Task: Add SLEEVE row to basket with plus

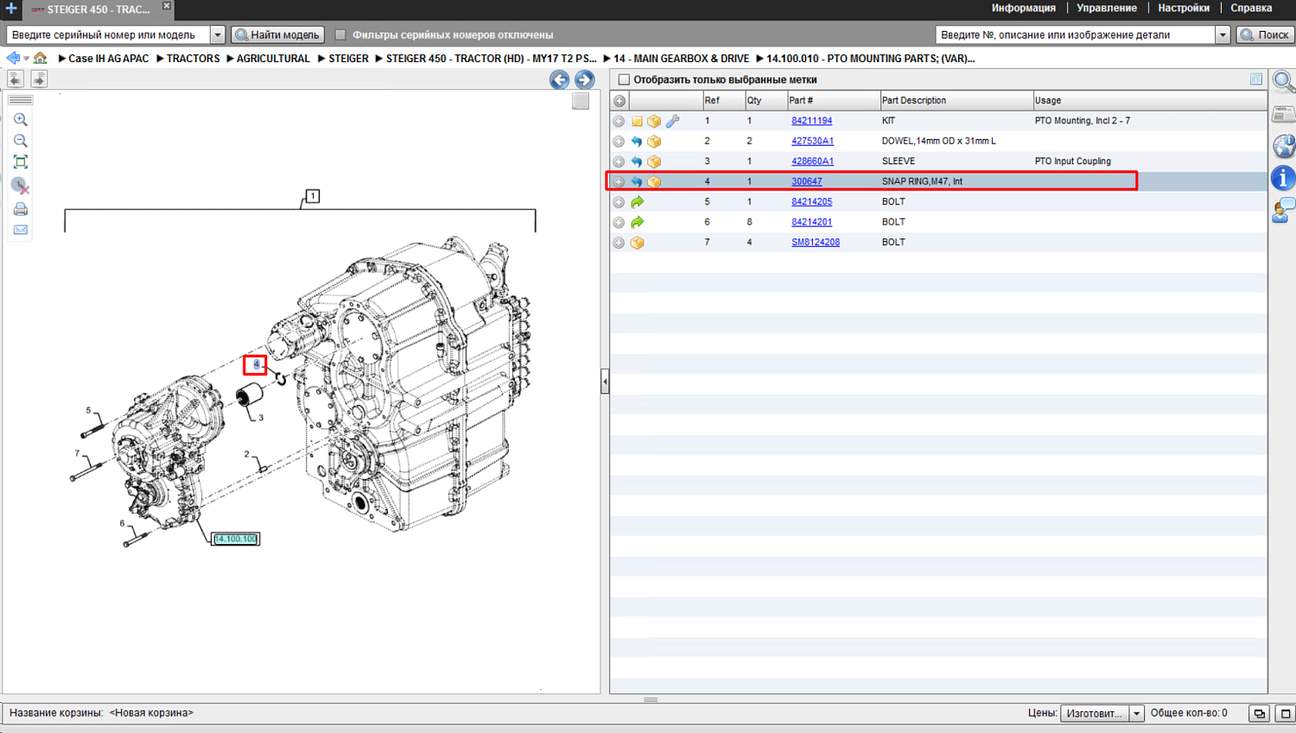Action: [619, 161]
